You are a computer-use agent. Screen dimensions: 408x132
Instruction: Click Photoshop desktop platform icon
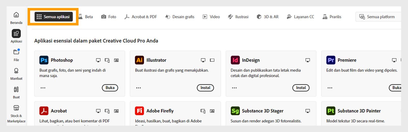pos(98,60)
